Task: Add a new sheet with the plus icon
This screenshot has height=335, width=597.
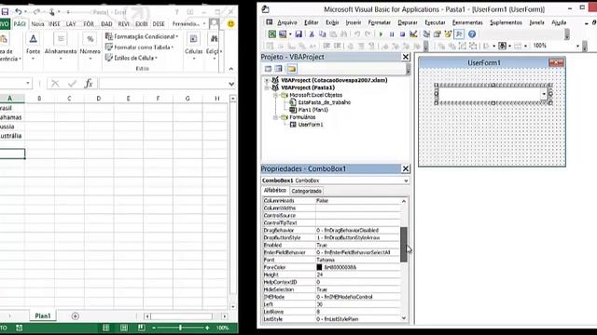Action: [75, 316]
